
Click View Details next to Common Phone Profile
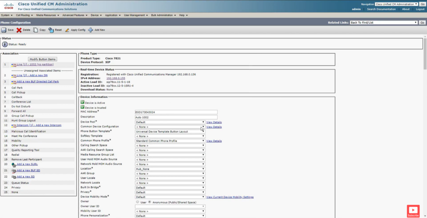(x=214, y=141)
